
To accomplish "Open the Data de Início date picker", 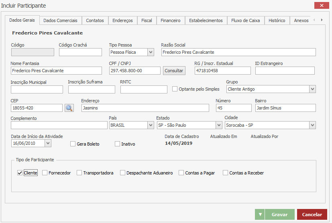I will (48, 143).
